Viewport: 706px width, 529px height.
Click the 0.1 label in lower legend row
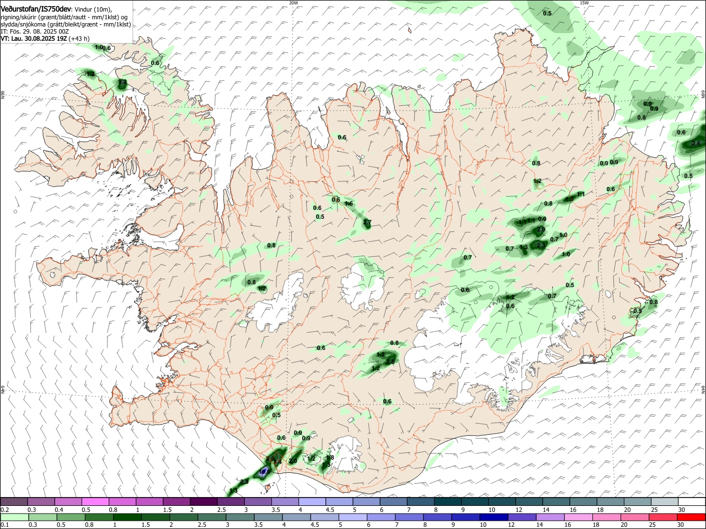coord(5,525)
